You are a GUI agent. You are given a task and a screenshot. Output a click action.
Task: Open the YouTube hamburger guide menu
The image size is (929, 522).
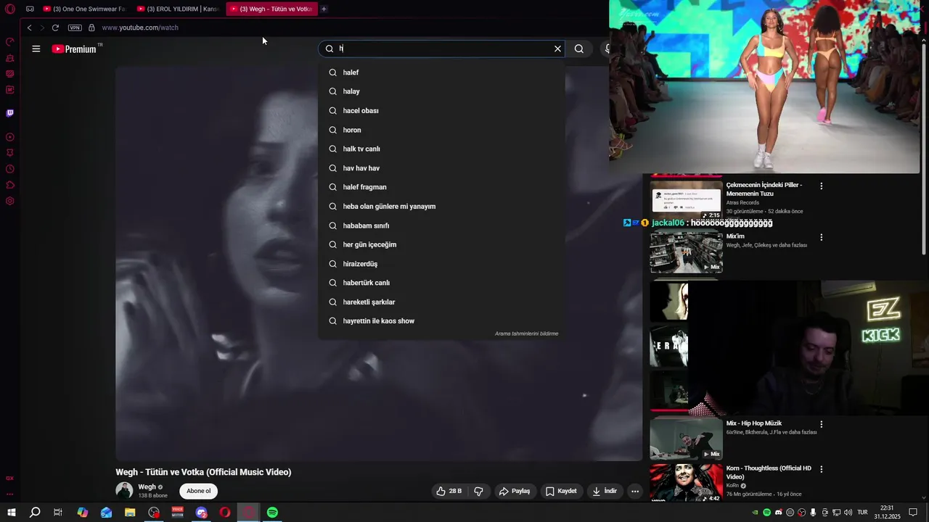pos(36,49)
